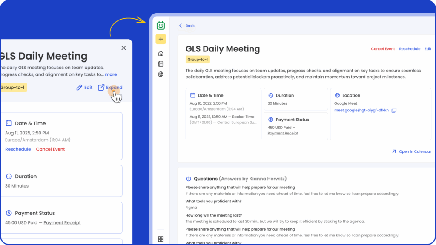Click Reschedule in the popup Date card

18,149
